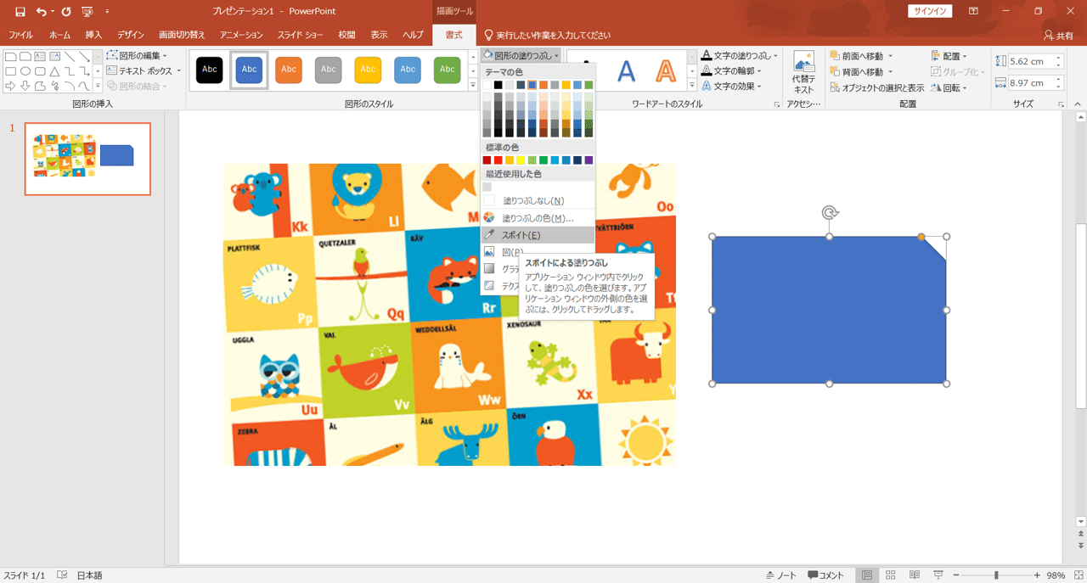Apply the blue filled WordArt A style

[x=626, y=71]
